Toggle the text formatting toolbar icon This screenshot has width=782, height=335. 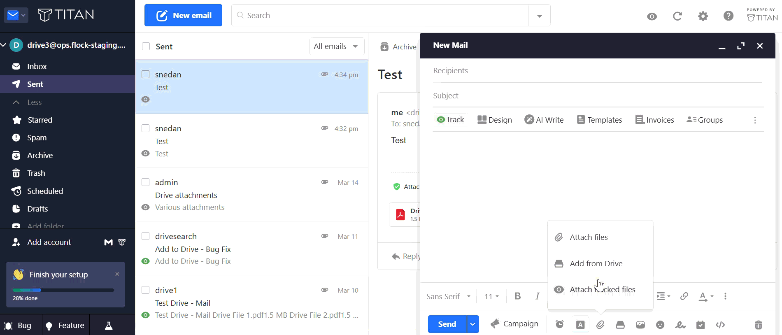pos(580,325)
